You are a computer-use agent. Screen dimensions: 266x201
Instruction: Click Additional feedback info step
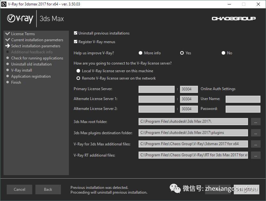(32, 52)
